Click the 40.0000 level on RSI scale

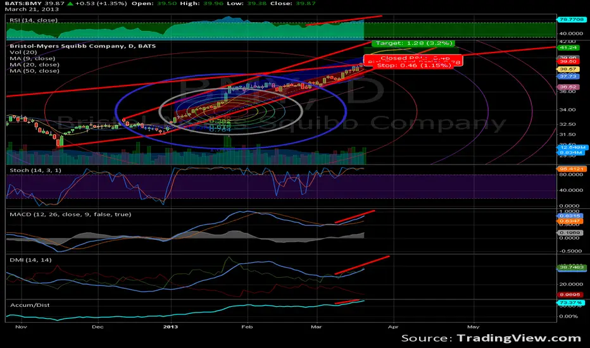pyautogui.click(x=571, y=34)
